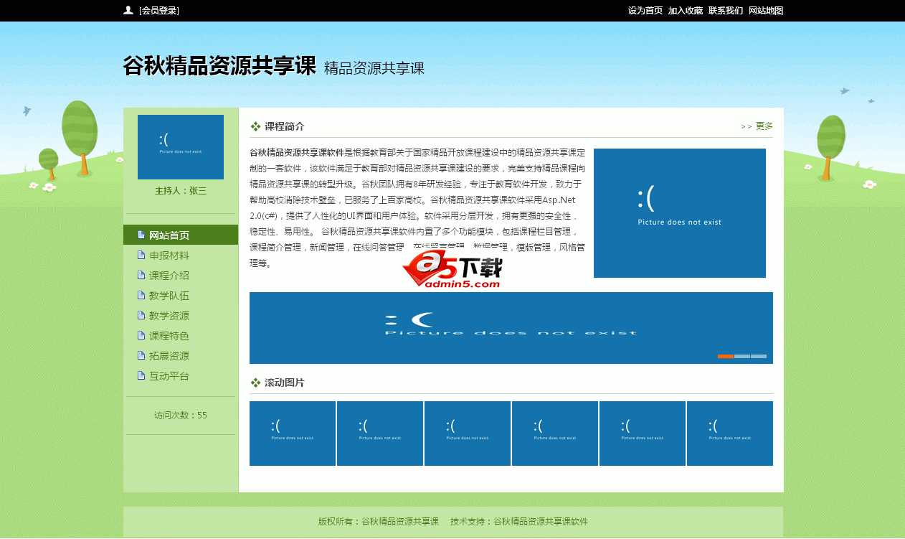Click the 加入收藏 link
Viewport: 905px width, 539px height.
pyautogui.click(x=687, y=11)
